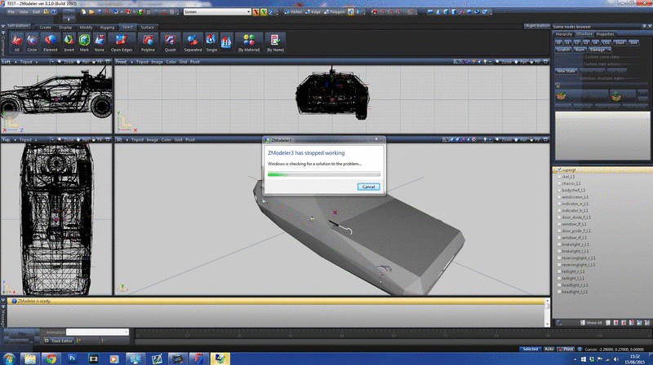Choose the Circle selection tool
Screen dimensions: 653x365
tap(32, 42)
